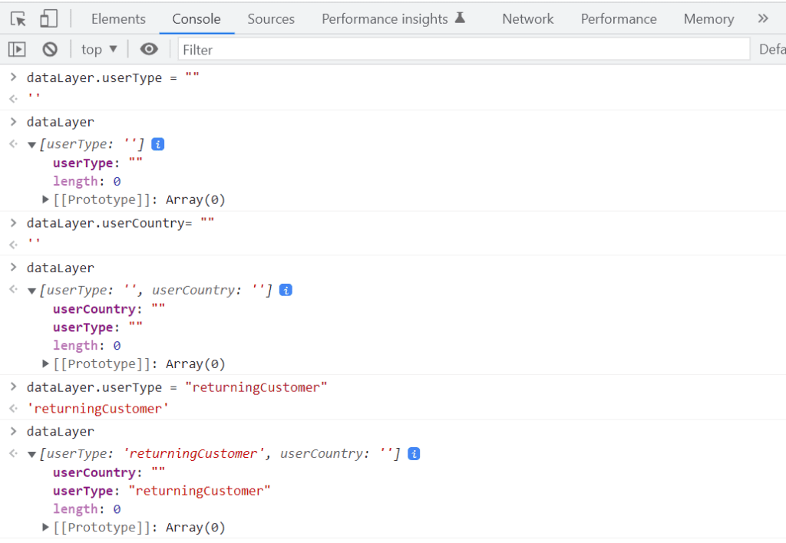
Task: Expand [[Prototype]] under second dataLayer output
Action: 45,364
